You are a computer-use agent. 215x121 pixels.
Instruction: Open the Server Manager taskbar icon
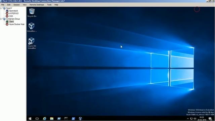point(59,119)
